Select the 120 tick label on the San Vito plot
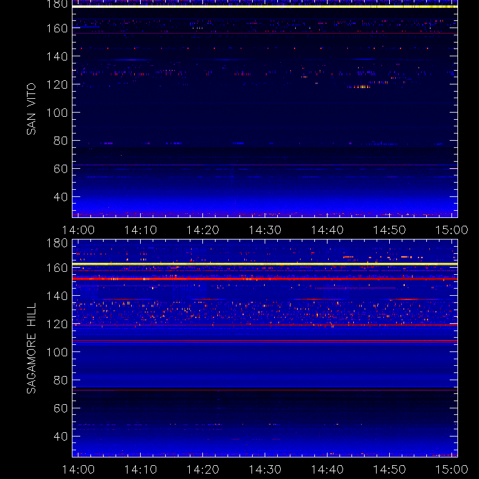Viewport: 479px width, 479px height. coord(57,84)
